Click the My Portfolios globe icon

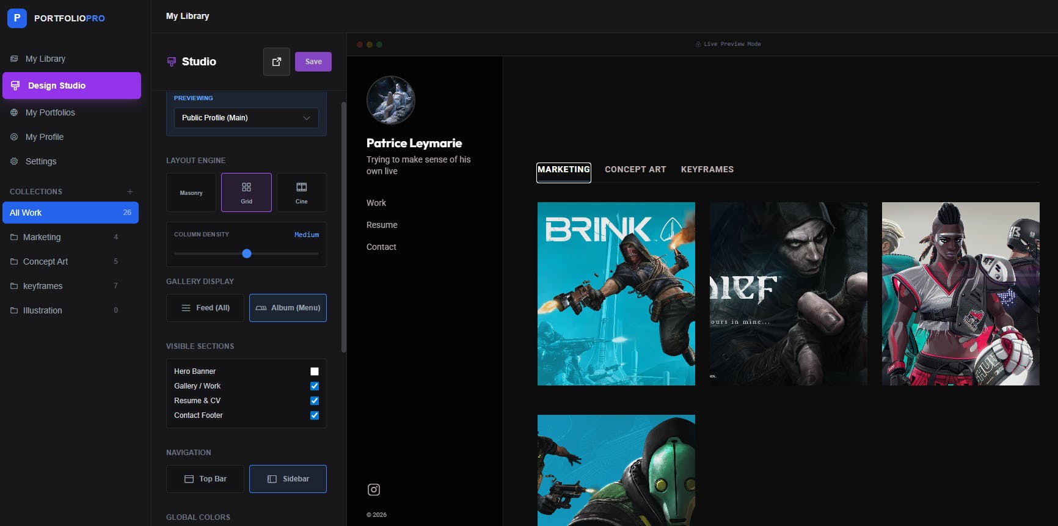pyautogui.click(x=14, y=112)
